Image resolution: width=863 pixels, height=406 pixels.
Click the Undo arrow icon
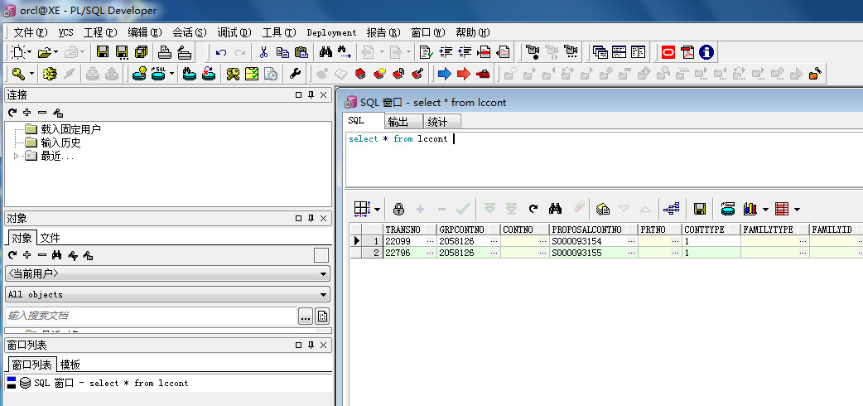pos(221,53)
